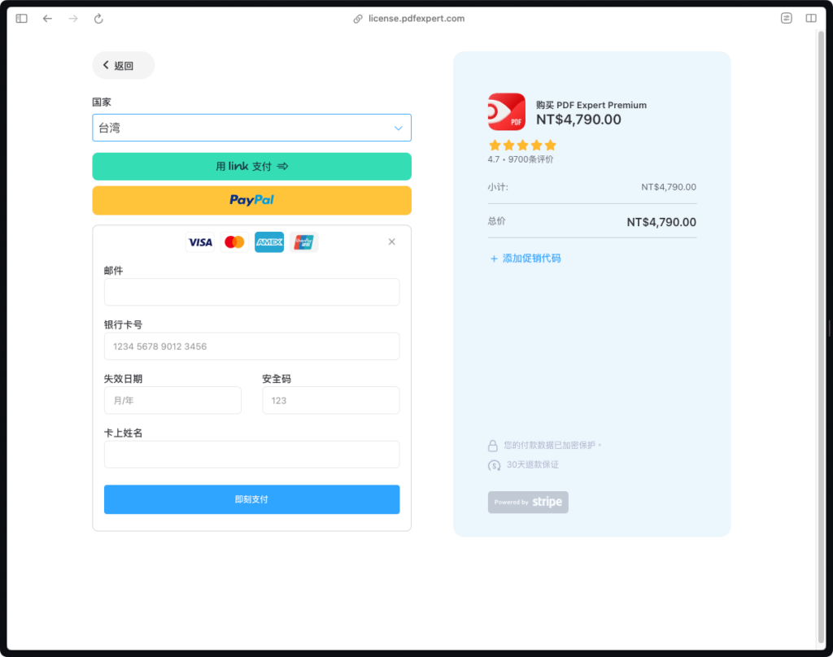Screen dimensions: 833x657
Task: Click the 返回 back button
Action: (x=124, y=65)
